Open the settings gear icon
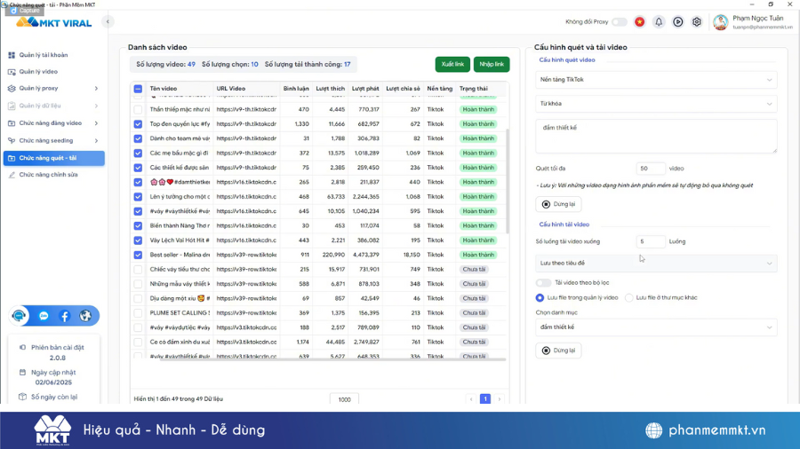This screenshot has height=449, width=800. click(696, 22)
